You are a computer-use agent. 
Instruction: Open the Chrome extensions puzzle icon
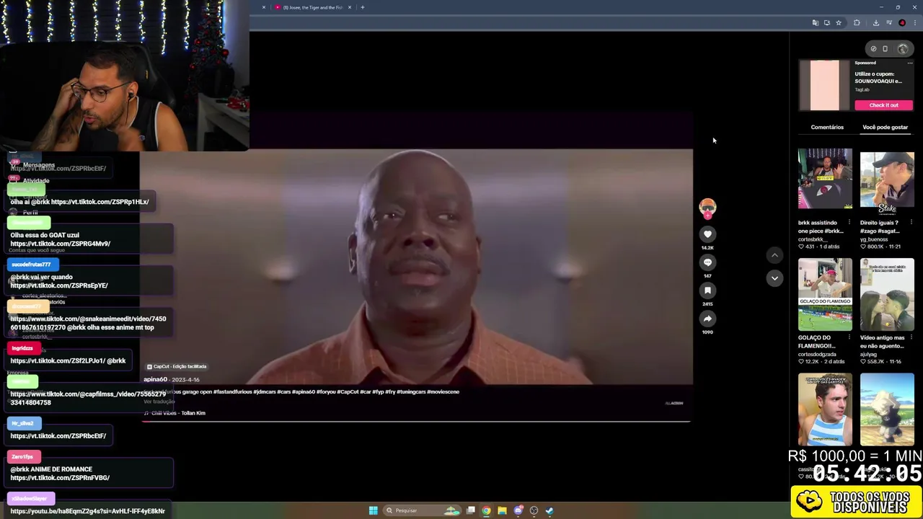coord(857,23)
